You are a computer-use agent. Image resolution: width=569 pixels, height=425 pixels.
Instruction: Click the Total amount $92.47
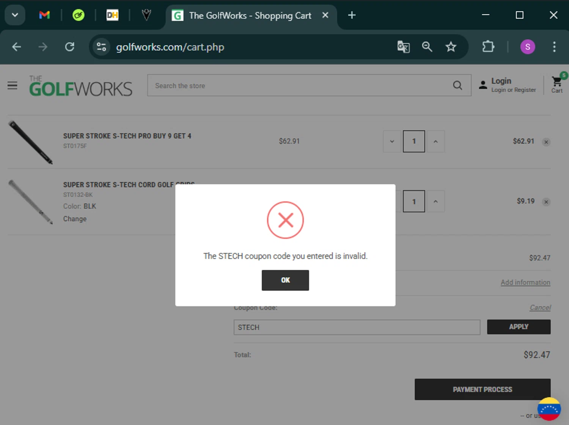537,355
